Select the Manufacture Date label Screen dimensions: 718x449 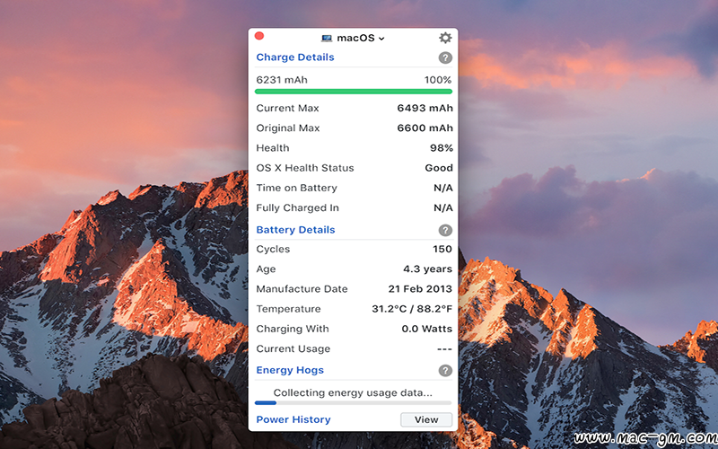tap(302, 288)
